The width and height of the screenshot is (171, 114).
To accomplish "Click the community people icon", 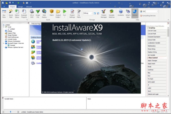I will click(x=33, y=47).
